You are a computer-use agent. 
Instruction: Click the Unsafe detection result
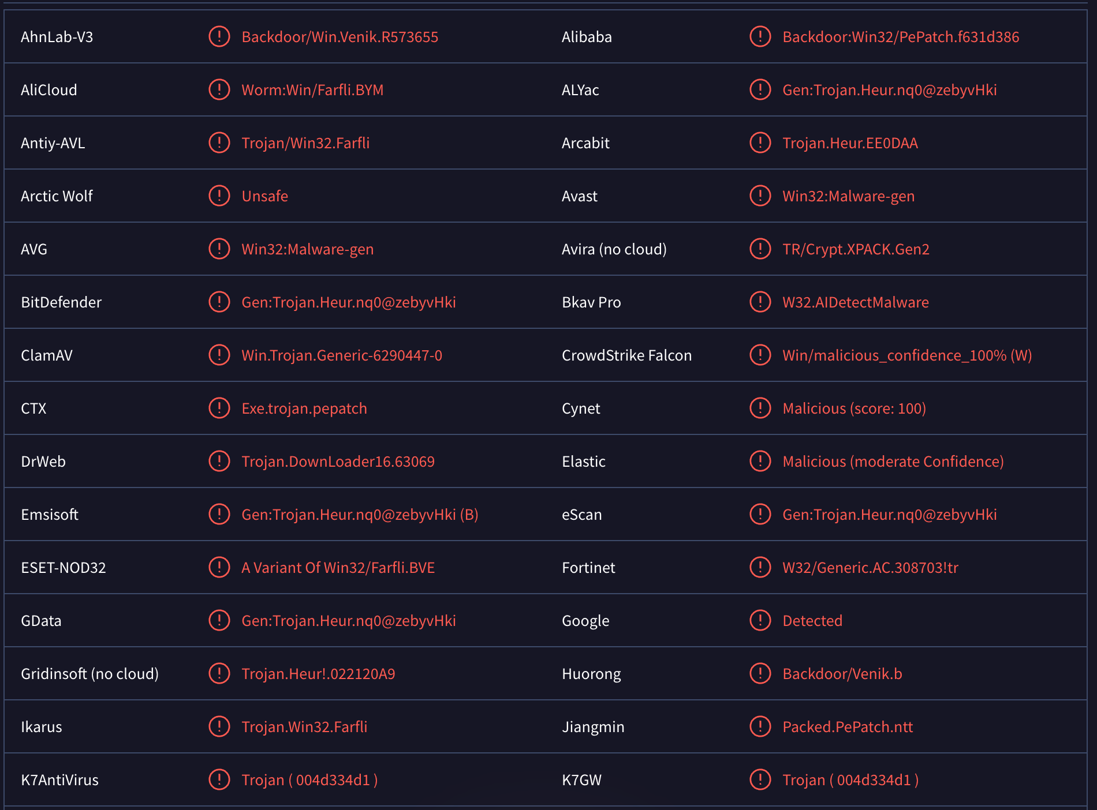click(264, 196)
